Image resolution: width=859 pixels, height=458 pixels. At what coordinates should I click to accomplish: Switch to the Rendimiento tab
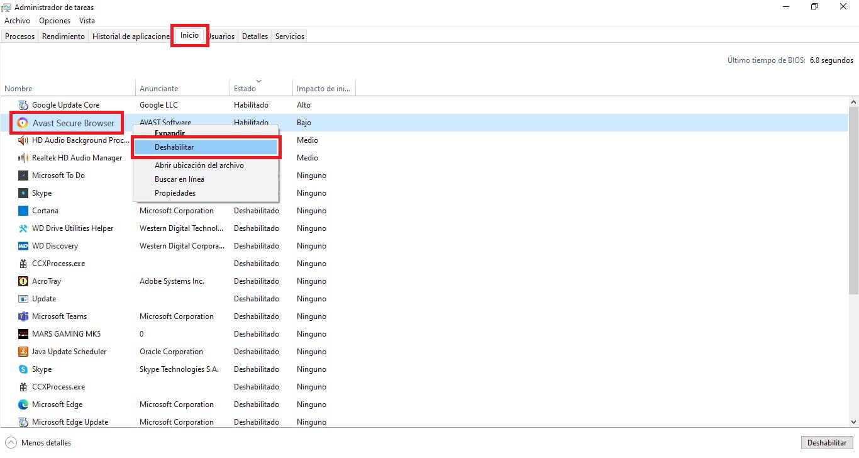64,36
